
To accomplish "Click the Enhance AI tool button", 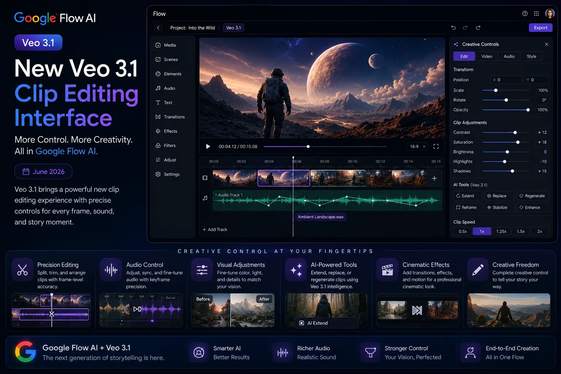I will pos(532,207).
